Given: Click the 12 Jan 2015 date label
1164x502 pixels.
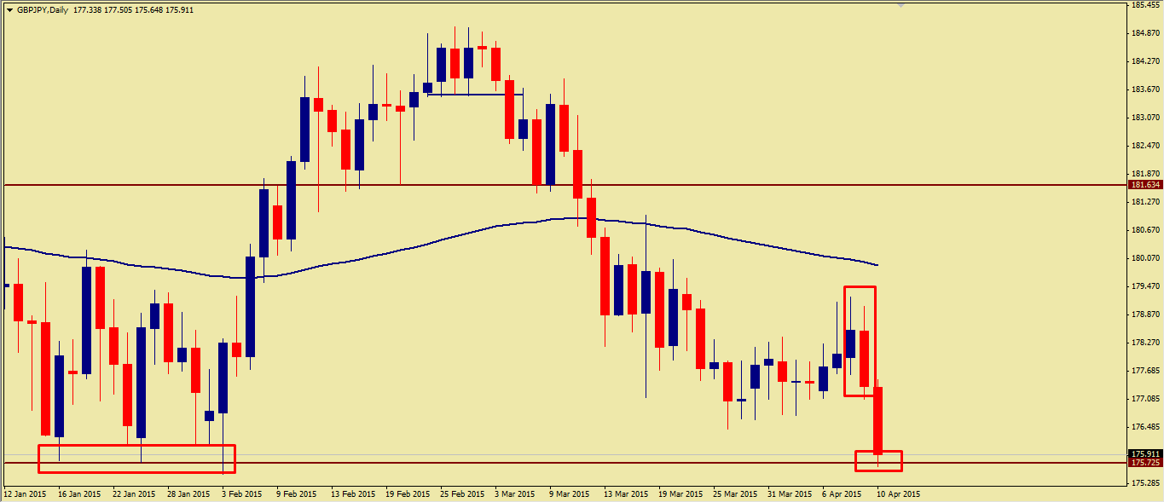Looking at the screenshot, I should (x=25, y=493).
